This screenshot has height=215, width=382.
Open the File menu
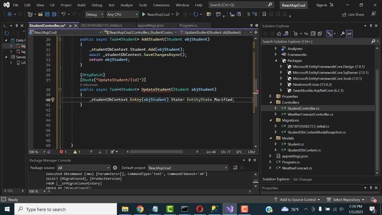pyautogui.click(x=16, y=5)
